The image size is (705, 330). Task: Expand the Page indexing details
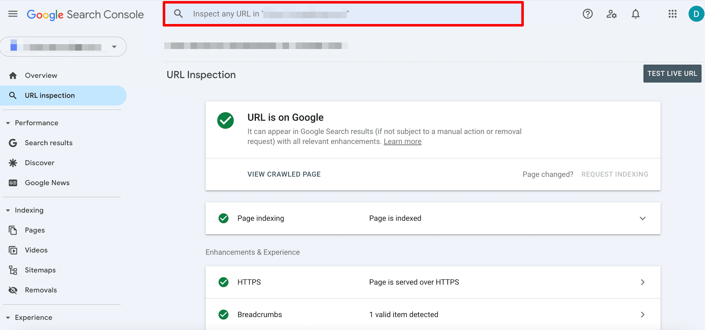pos(643,218)
